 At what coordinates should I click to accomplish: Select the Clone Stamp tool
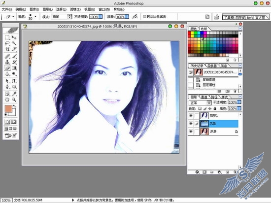coord(7,62)
